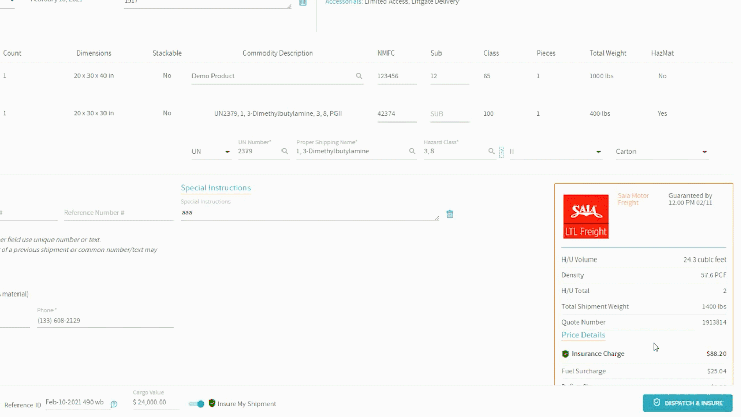Click the empty SUB field in hazmat row
Screen dimensions: 741x417
pos(450,114)
